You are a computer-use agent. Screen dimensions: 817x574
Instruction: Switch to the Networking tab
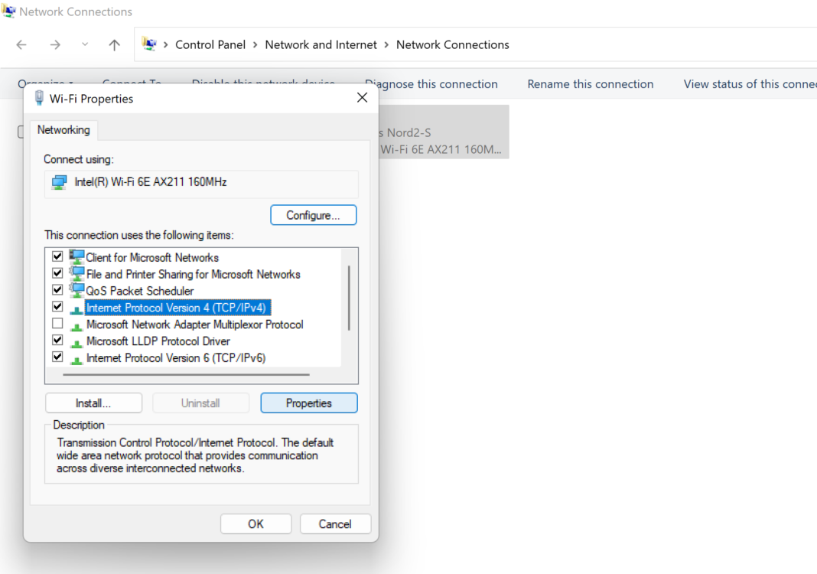[x=63, y=130]
